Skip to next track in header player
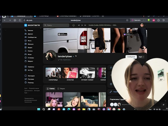168x126 pixels. pos(85,25)
